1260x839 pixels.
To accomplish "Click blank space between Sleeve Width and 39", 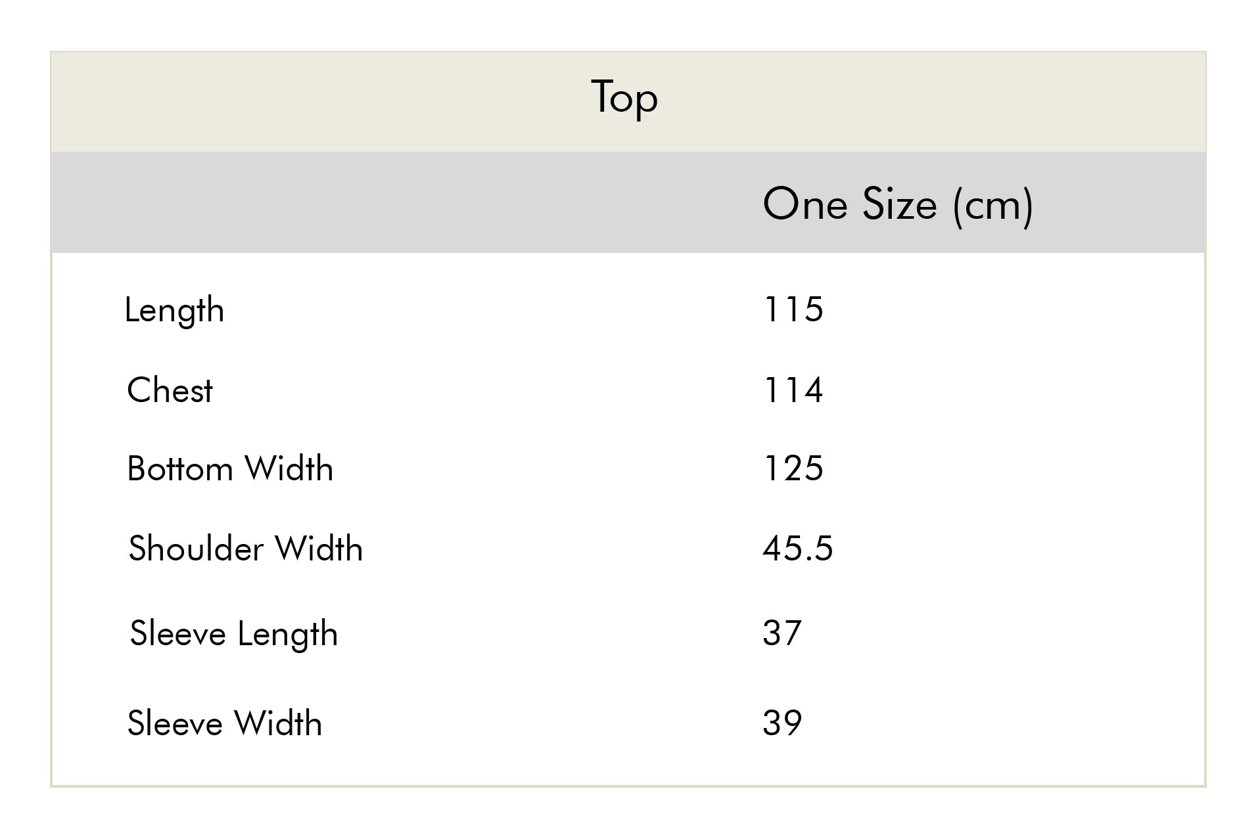I will click(x=539, y=723).
